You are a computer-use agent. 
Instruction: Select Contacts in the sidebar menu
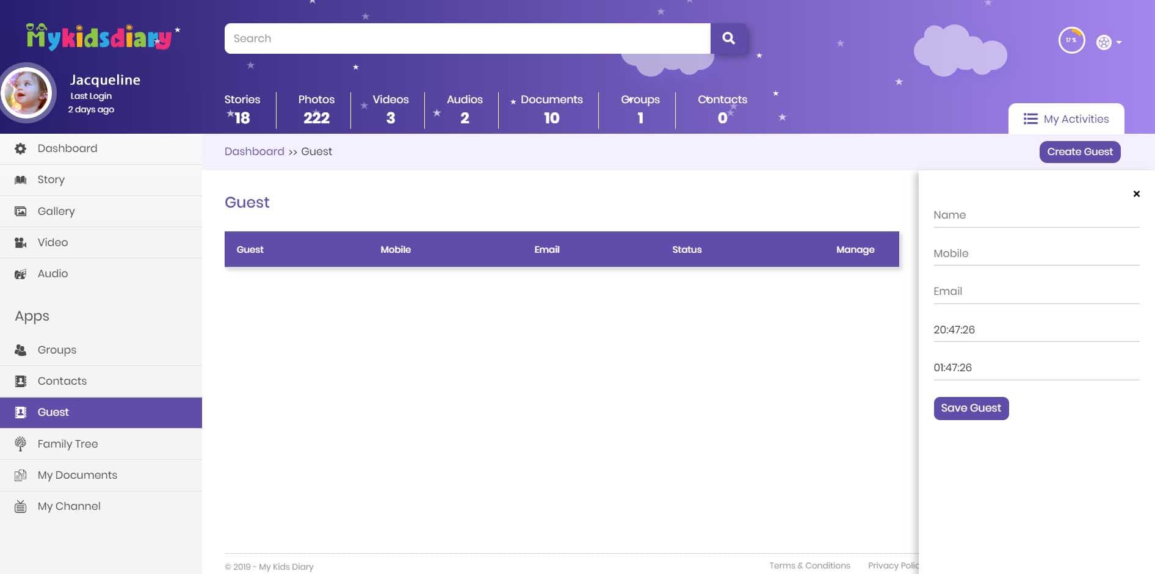point(62,381)
